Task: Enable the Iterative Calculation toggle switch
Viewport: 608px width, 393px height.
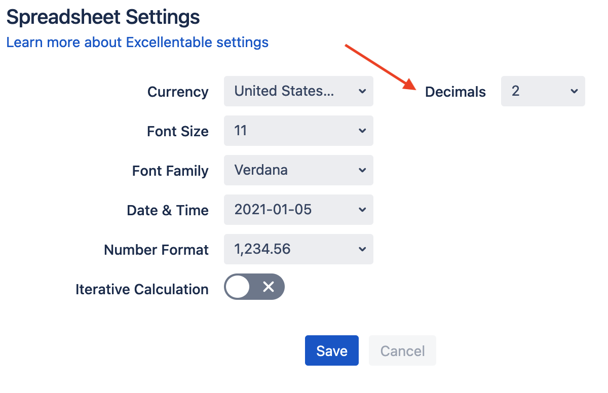Action: [x=254, y=288]
